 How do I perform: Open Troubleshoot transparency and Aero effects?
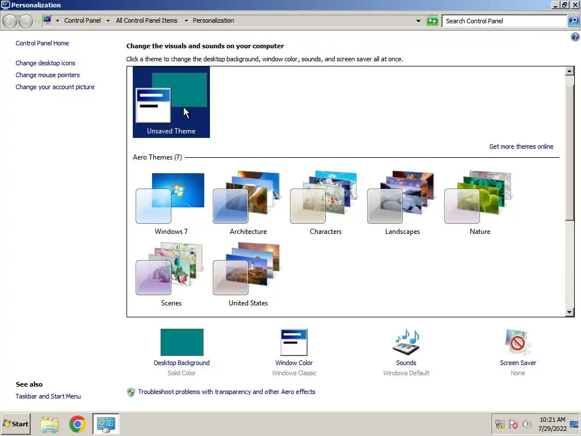click(226, 392)
